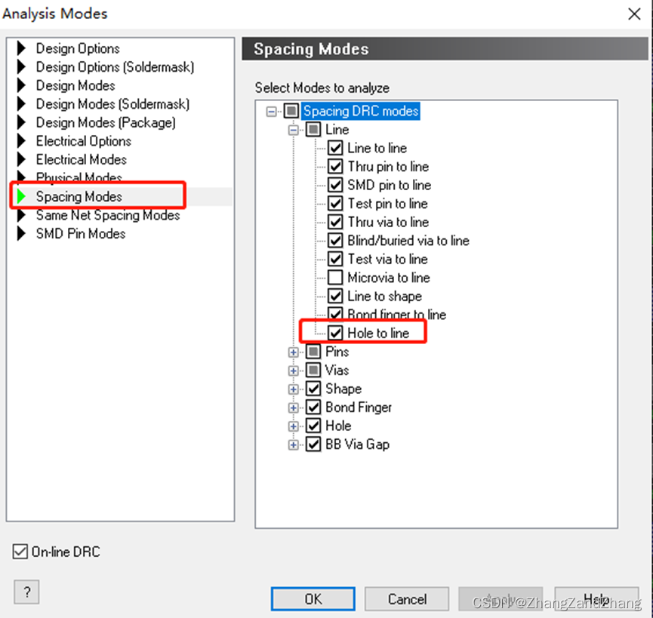
Task: Expand the Pins tree node
Action: (x=294, y=352)
